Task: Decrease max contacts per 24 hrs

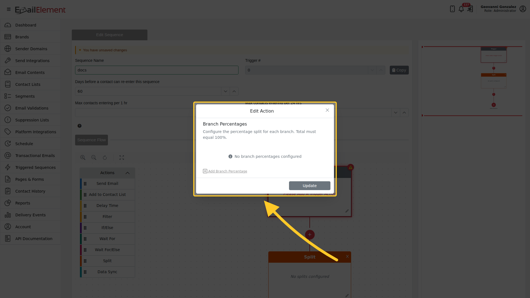Action: tap(396, 113)
